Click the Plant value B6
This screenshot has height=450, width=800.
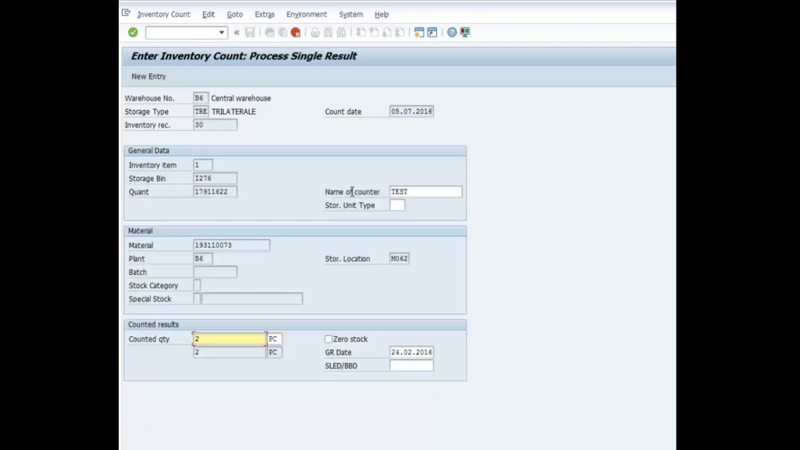click(202, 259)
